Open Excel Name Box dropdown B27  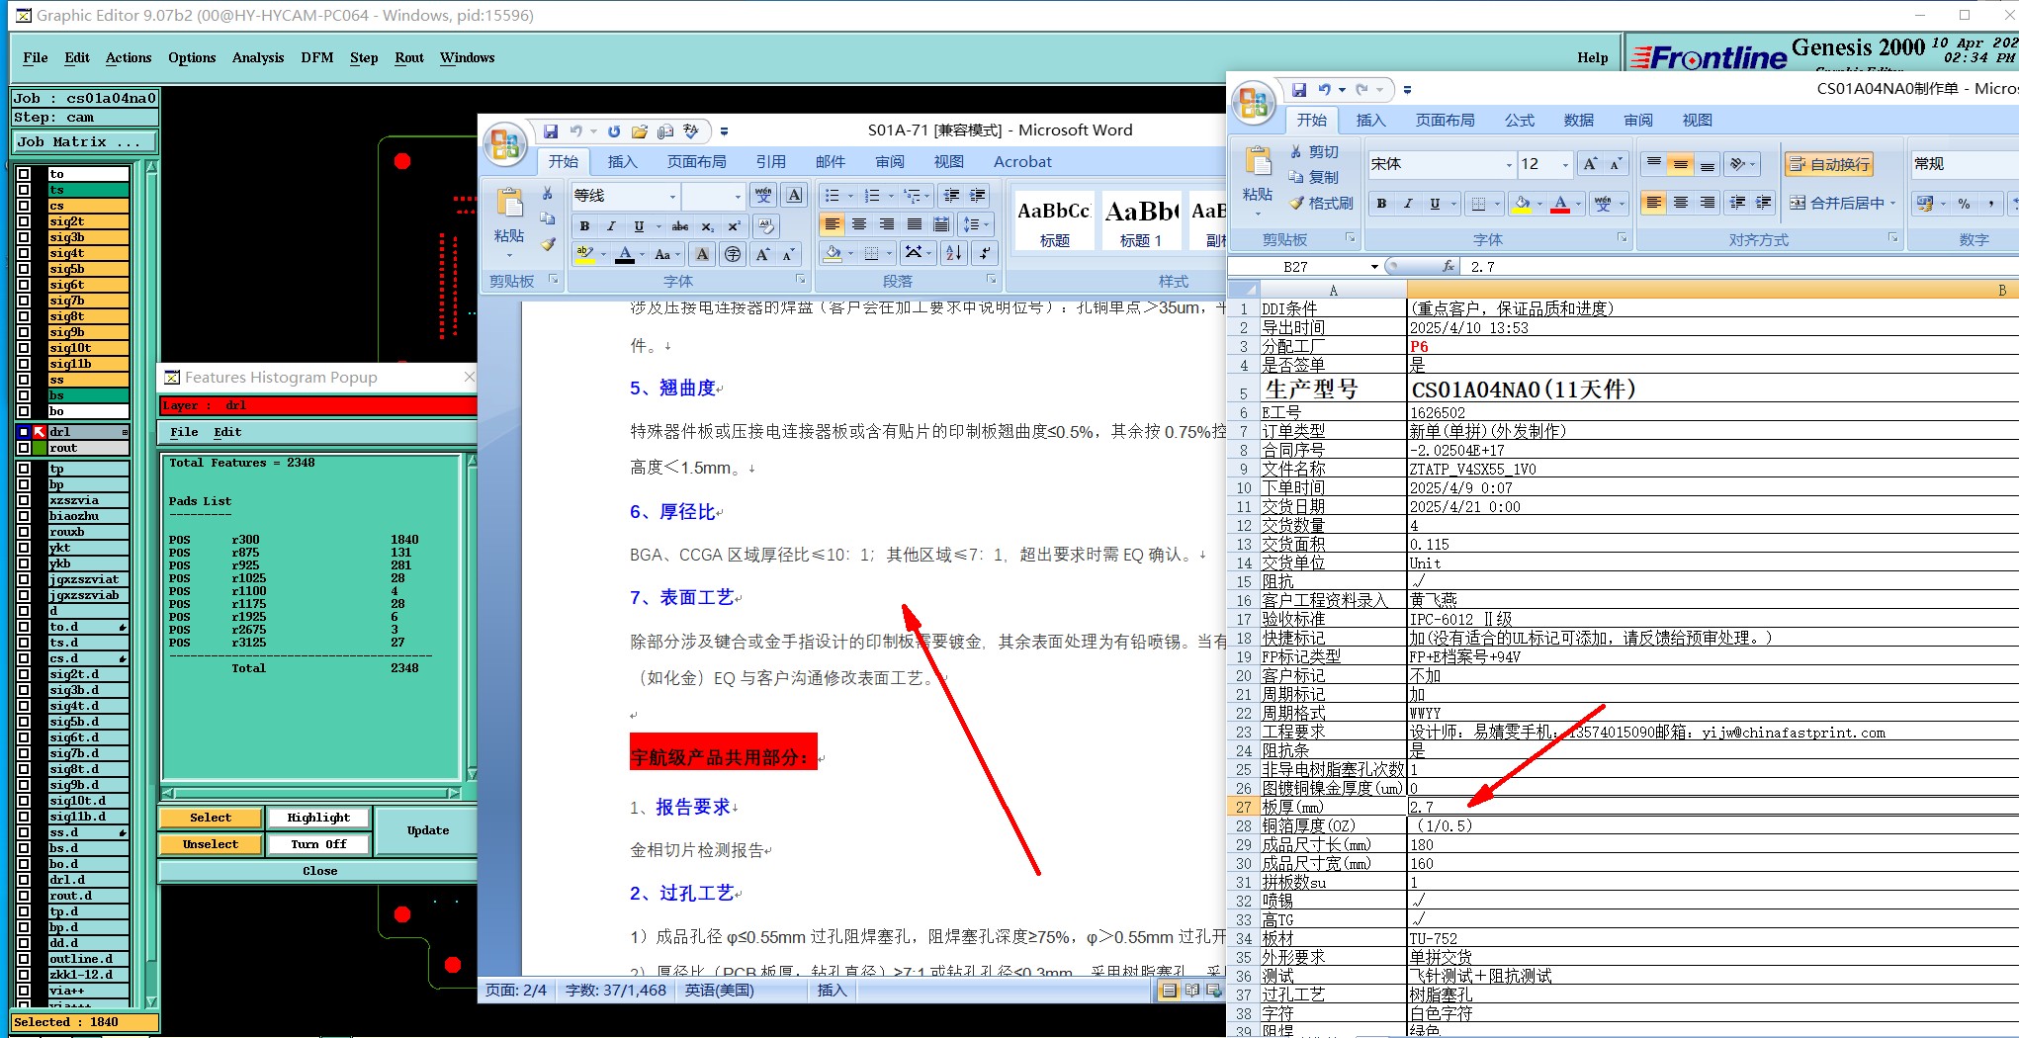pyautogui.click(x=1374, y=267)
